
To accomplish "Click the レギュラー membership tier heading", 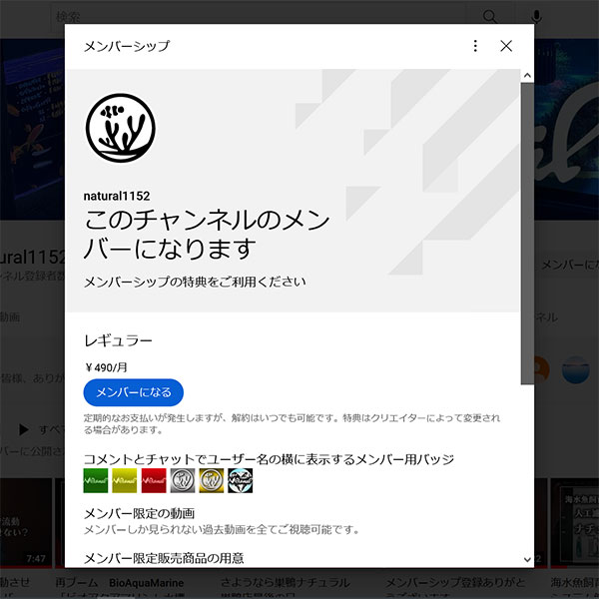I will tap(118, 340).
